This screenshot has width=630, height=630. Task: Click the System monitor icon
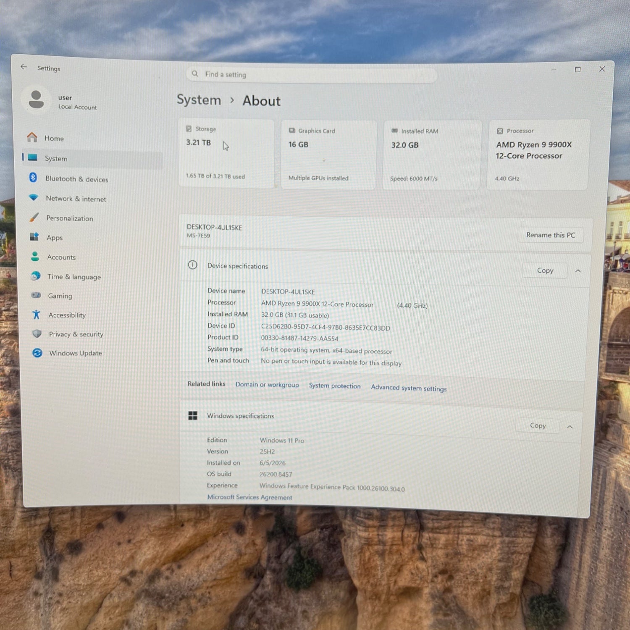click(32, 157)
